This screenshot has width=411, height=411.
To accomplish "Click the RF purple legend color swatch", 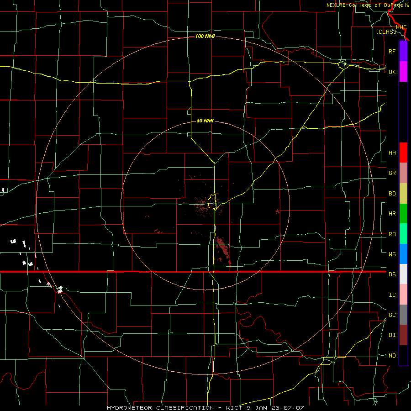I will click(403, 51).
